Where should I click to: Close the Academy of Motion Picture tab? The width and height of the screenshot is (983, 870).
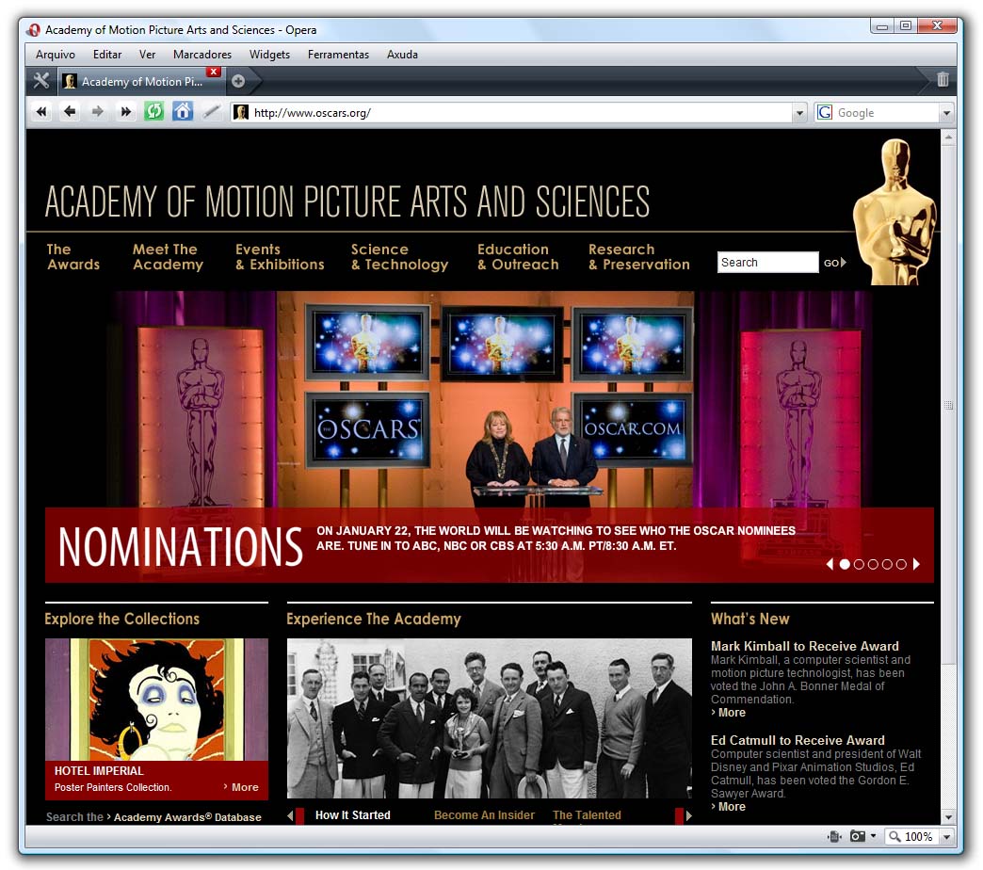[x=214, y=72]
